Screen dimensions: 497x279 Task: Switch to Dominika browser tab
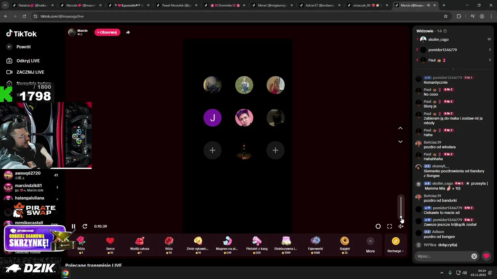click(x=224, y=5)
